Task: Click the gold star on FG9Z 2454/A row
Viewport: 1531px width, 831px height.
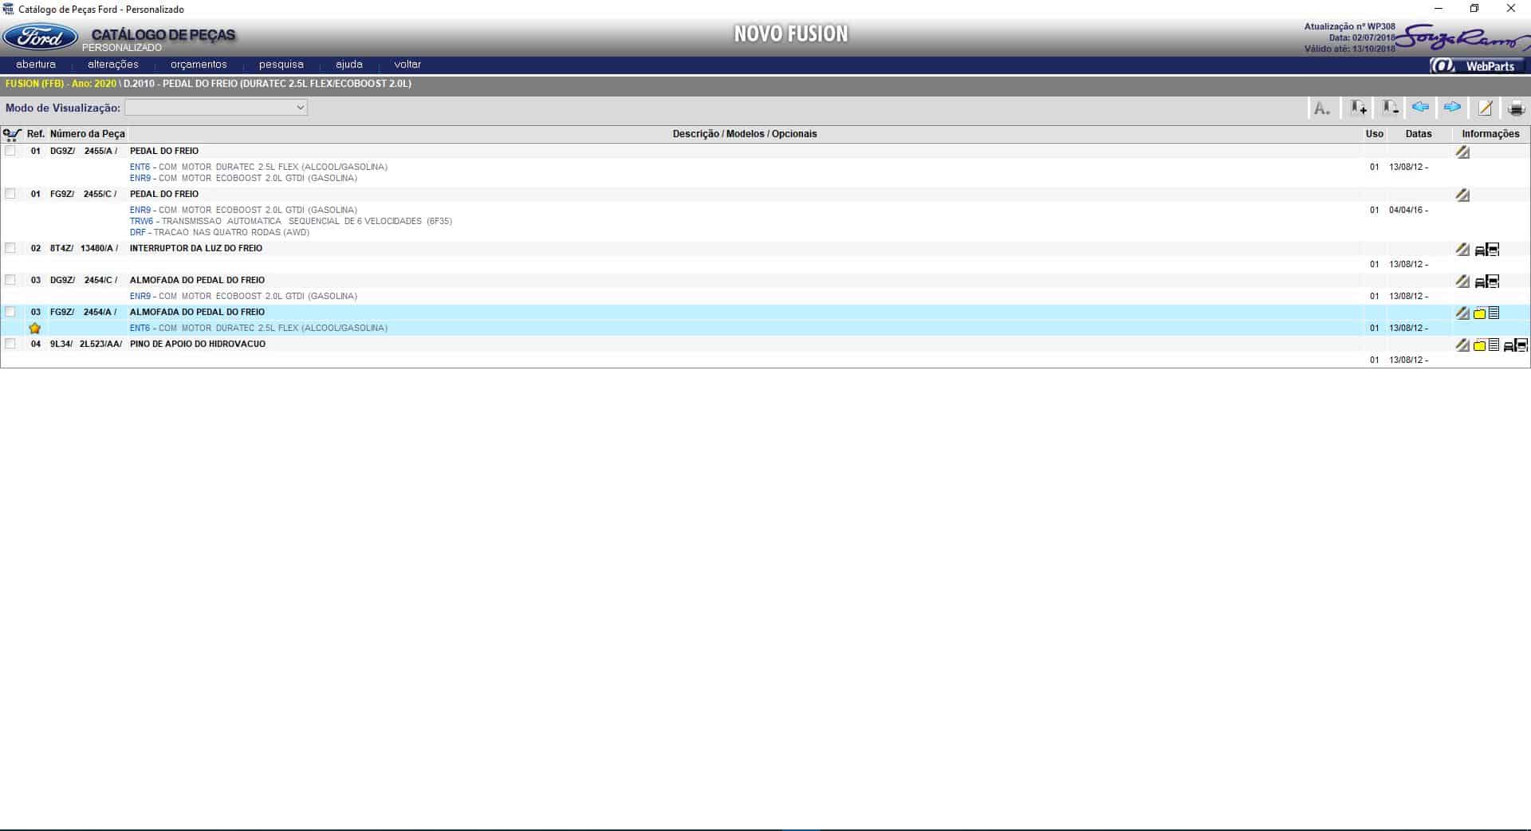Action: pos(35,328)
